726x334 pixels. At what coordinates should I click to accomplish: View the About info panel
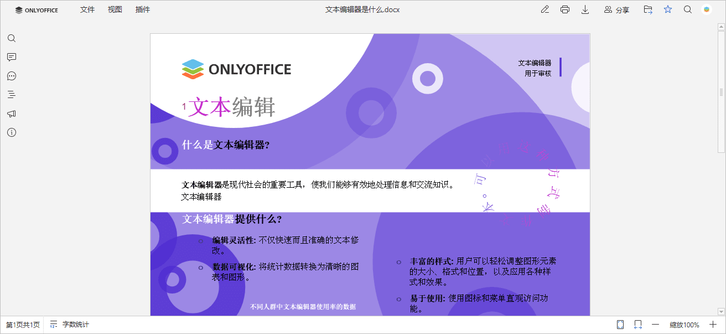[11, 132]
